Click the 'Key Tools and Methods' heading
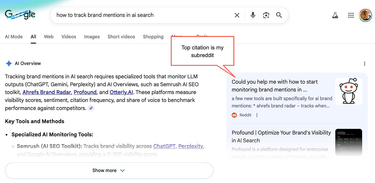Image resolution: width=375 pixels, height=183 pixels. coord(35,121)
